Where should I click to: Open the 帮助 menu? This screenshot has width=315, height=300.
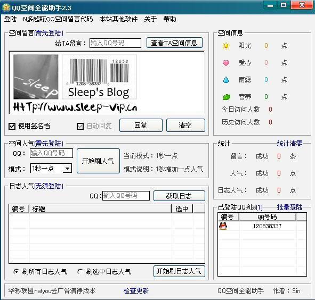coord(169,19)
